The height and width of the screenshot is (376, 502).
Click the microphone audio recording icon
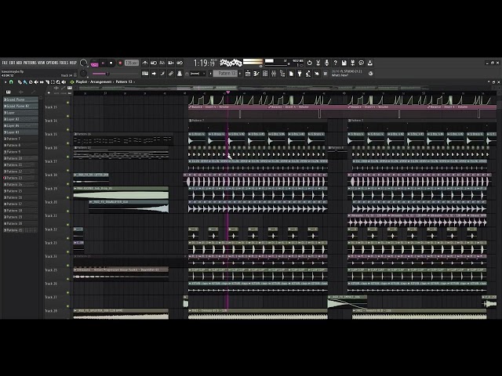point(326,63)
